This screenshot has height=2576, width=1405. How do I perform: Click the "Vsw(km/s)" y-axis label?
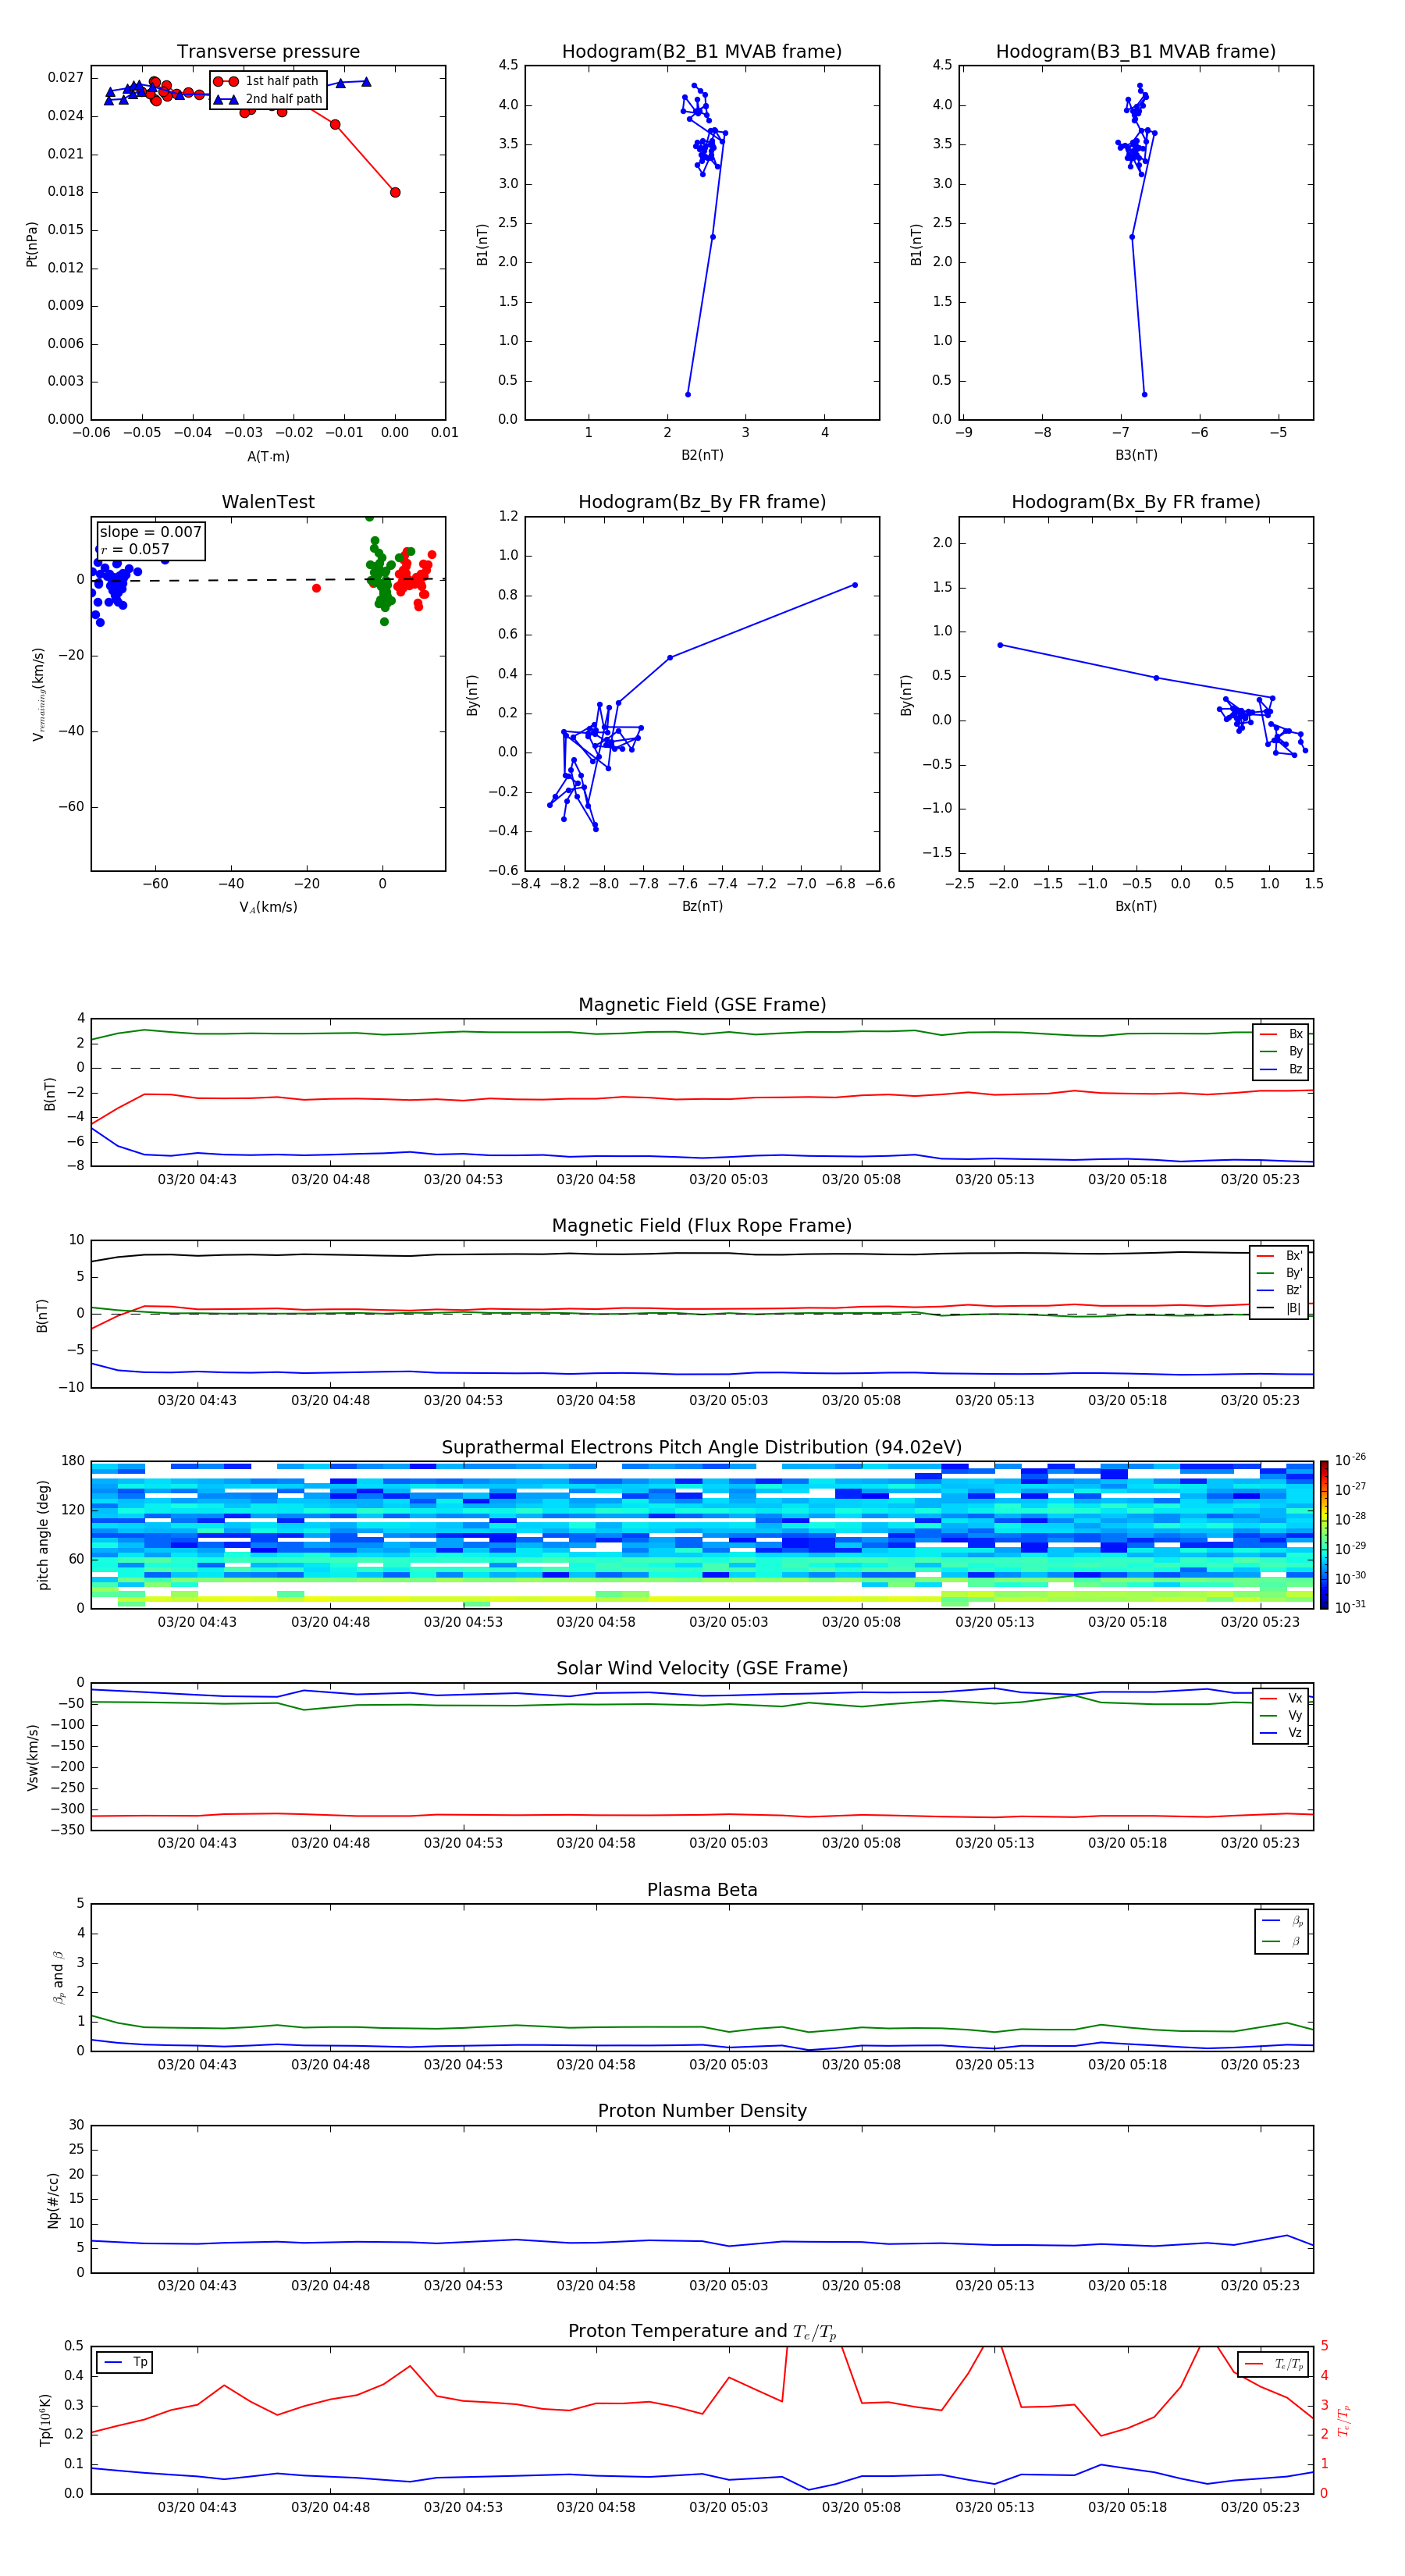pyautogui.click(x=32, y=1757)
